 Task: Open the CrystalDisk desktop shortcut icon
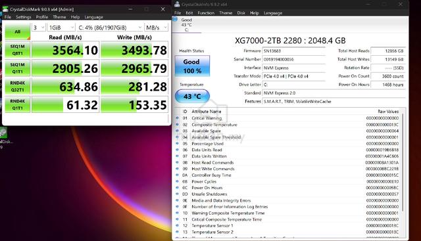[x=3, y=133]
